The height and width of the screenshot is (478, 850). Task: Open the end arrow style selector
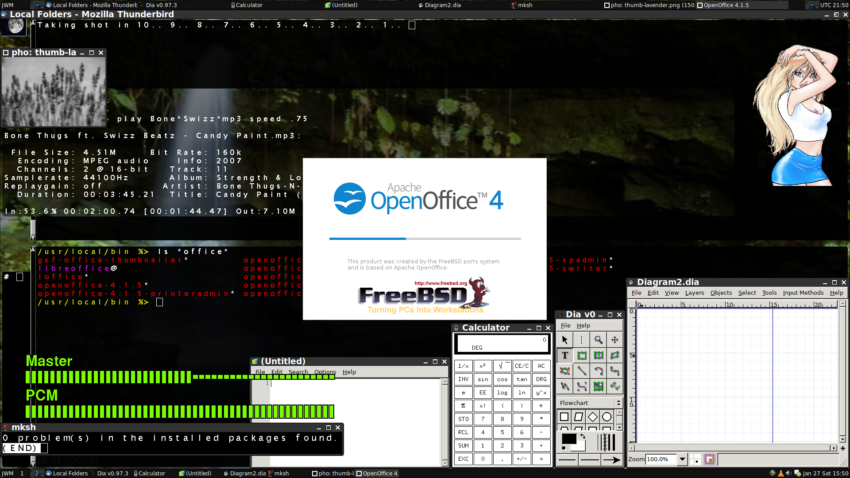[x=612, y=460]
